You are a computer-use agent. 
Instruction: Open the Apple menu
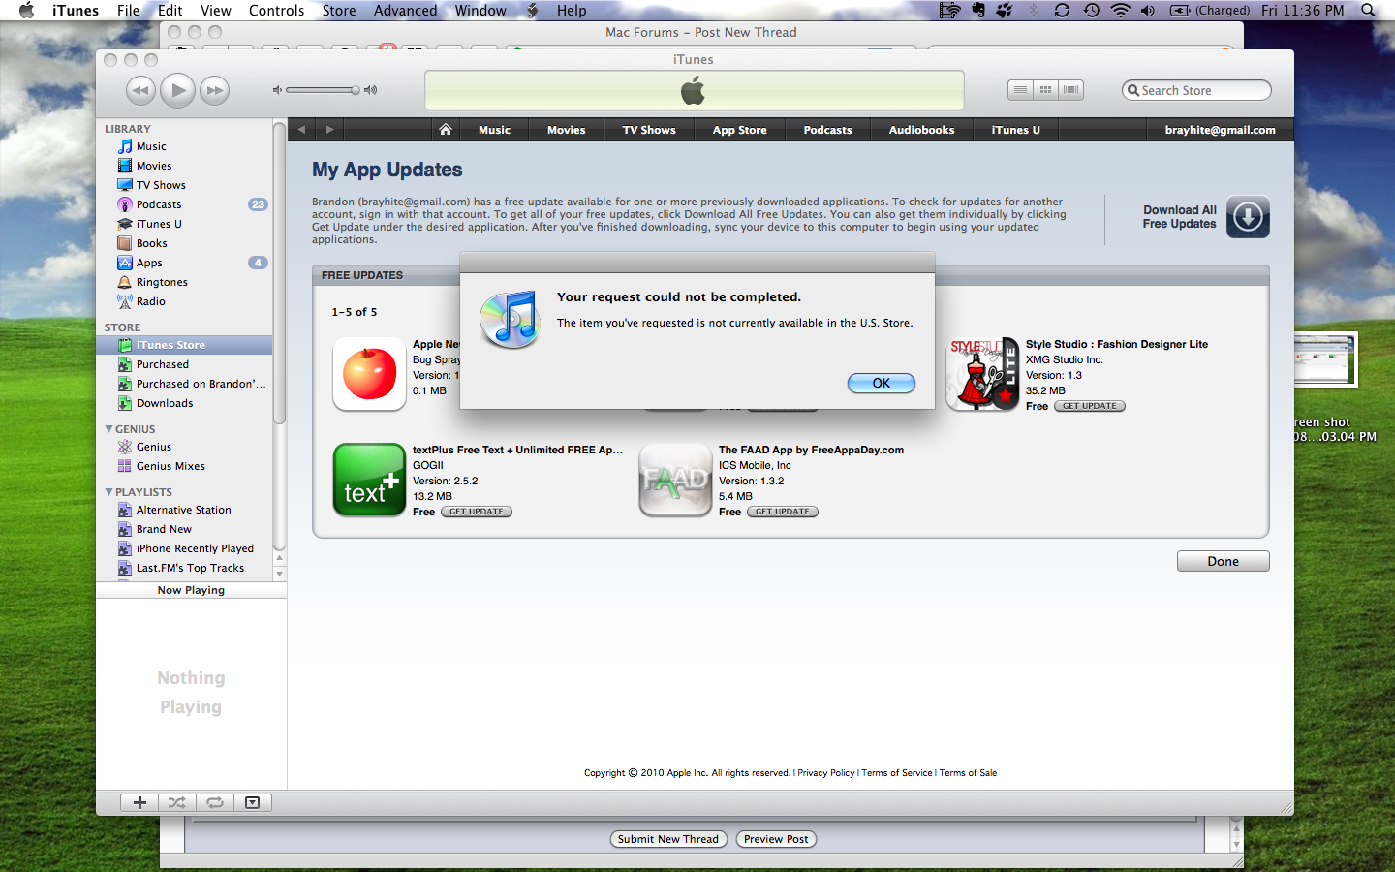[26, 11]
